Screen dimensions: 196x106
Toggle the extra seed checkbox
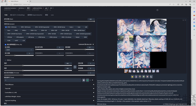pyautogui.click(x=90, y=80)
